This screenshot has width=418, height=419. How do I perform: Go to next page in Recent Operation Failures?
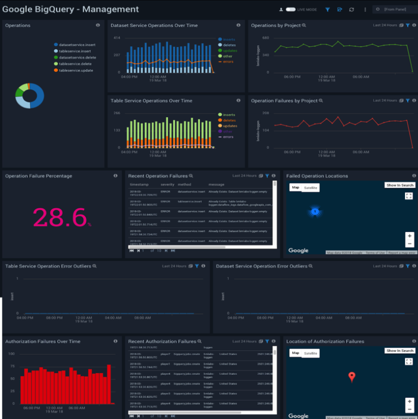coord(166,251)
